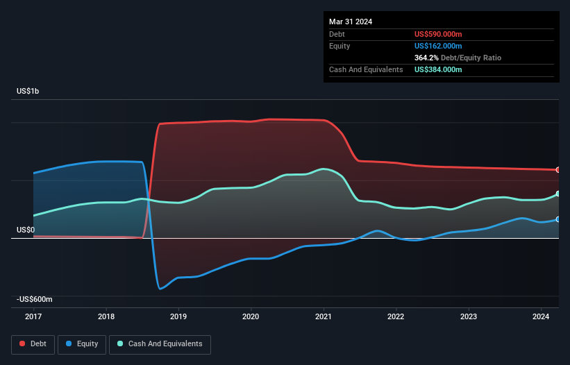This screenshot has height=365, width=570.
Task: Click the blue Equity legend dot
Action: pos(69,343)
